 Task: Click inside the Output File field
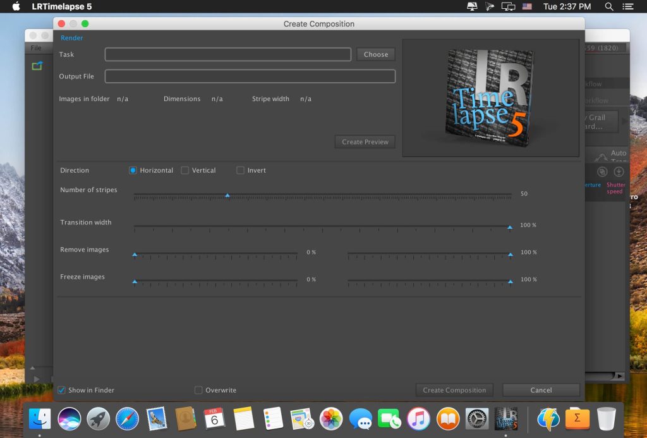click(x=250, y=76)
